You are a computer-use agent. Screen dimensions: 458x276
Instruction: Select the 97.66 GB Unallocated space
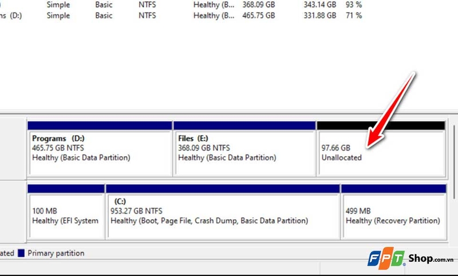pos(381,149)
